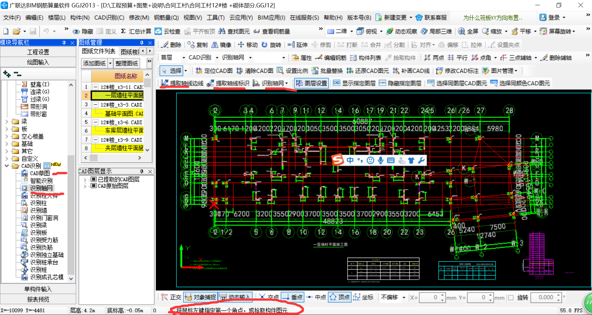The image size is (592, 315).
Task: Open the 帮助(H) menu
Action: pos(333,18)
